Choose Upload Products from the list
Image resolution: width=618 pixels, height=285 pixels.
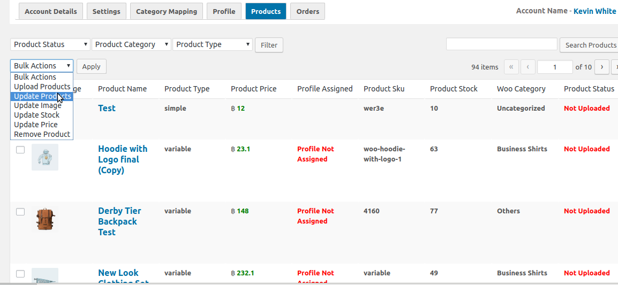tap(42, 87)
